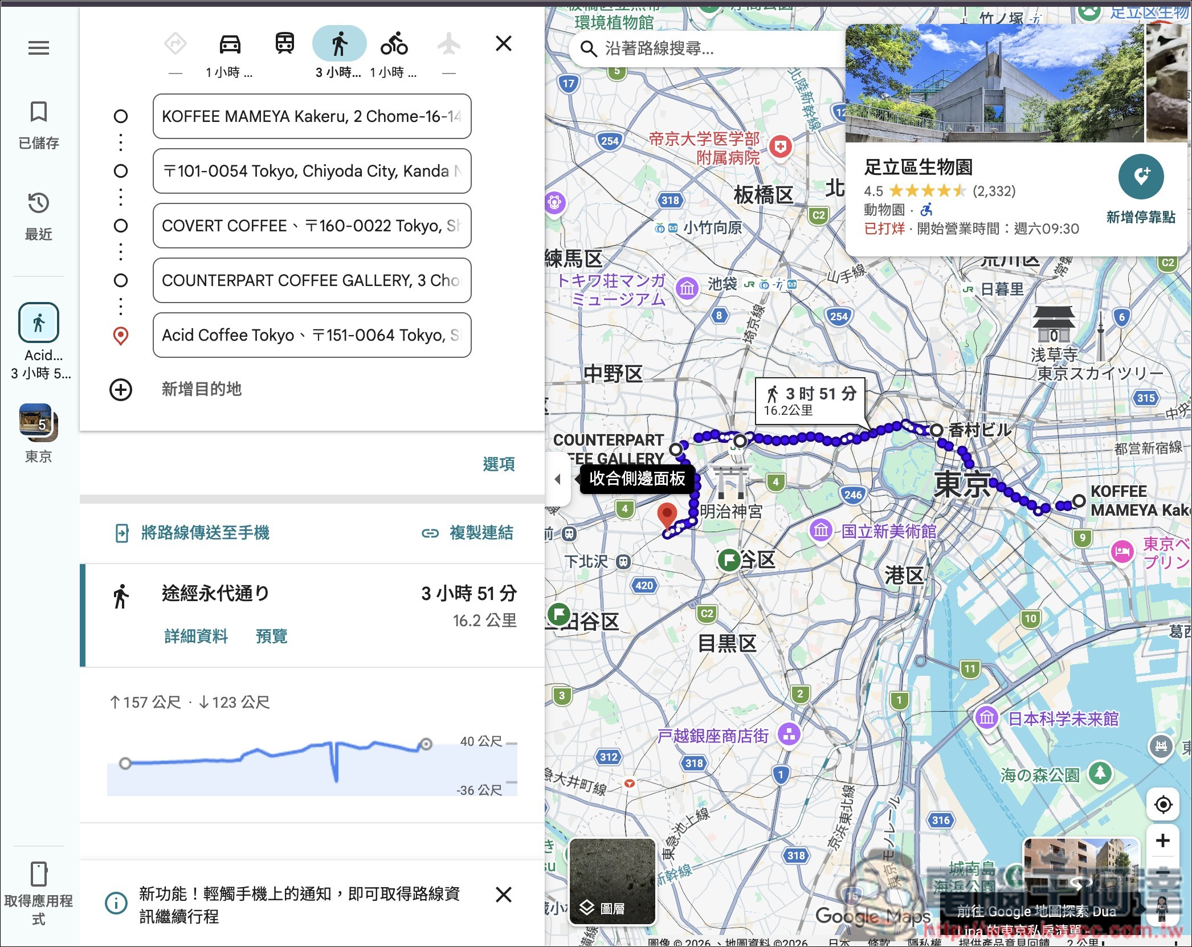Open the 足立區生物園 photo
The height and width of the screenshot is (947, 1192).
tap(994, 83)
